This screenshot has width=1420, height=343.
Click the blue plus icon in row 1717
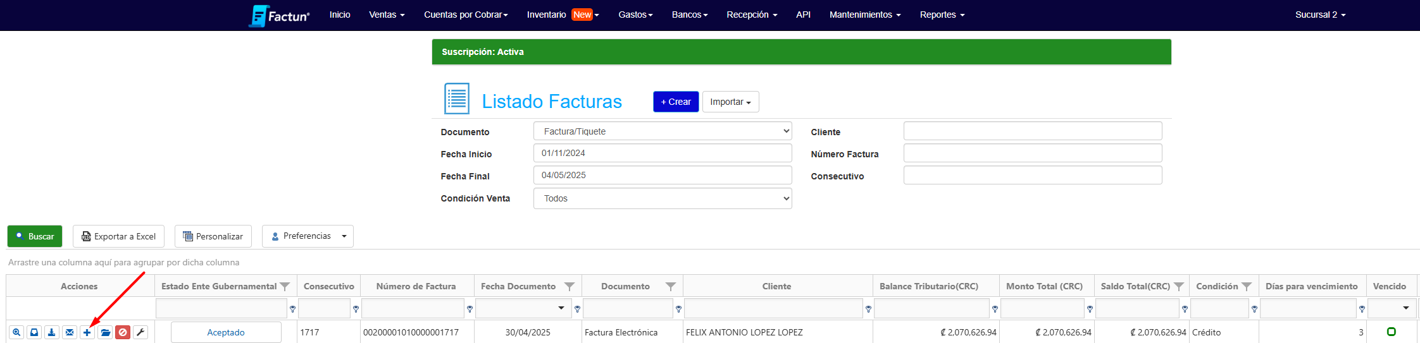coord(87,332)
